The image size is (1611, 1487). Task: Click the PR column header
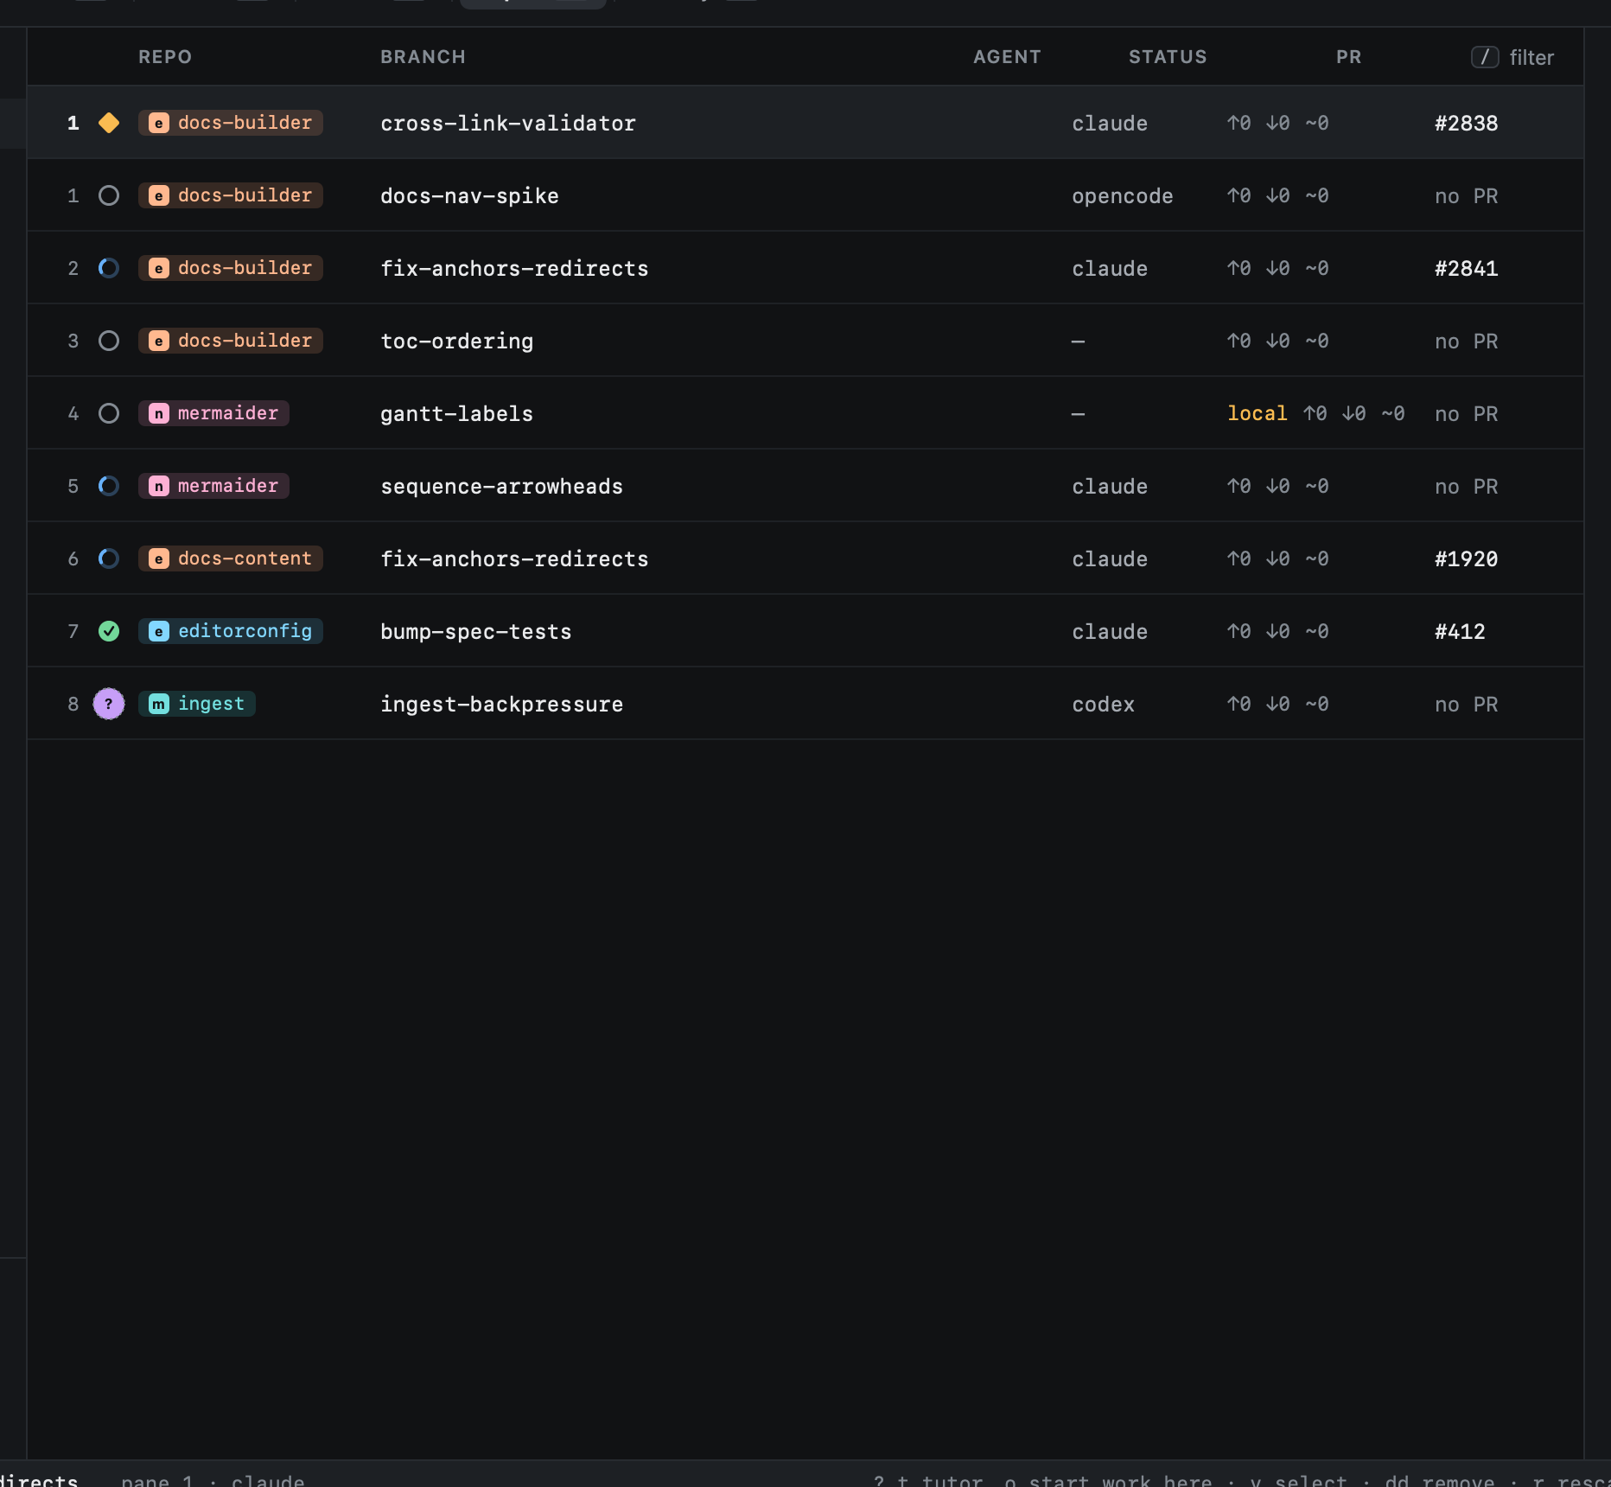point(1348,57)
